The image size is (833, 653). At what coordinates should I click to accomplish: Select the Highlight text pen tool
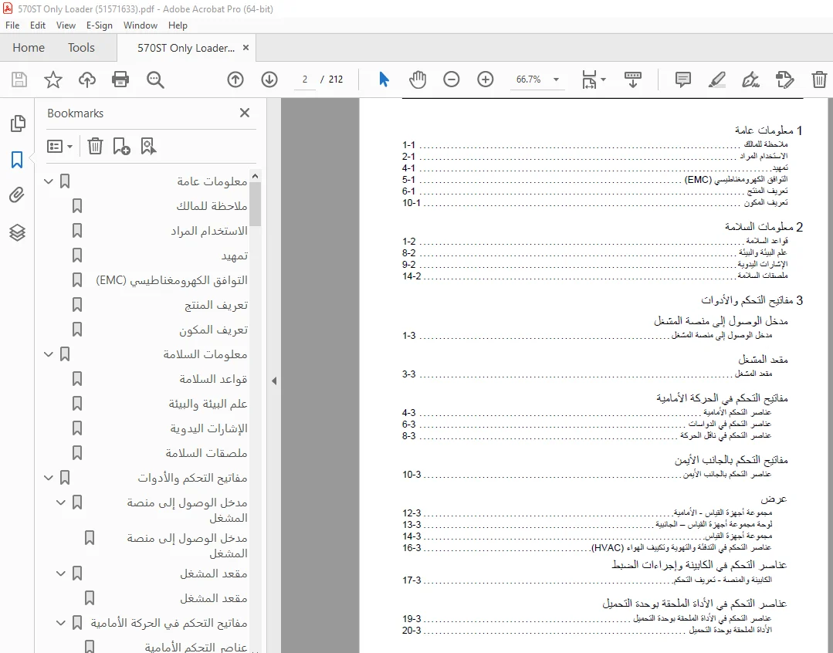[716, 80]
